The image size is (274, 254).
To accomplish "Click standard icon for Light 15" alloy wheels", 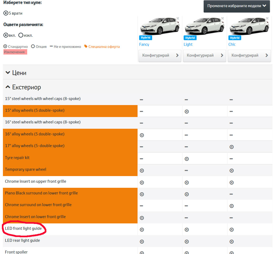I will coord(187,111).
